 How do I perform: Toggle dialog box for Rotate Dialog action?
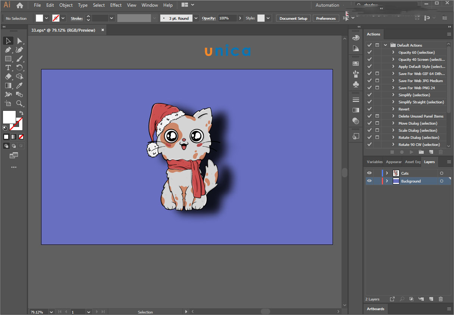(377, 137)
